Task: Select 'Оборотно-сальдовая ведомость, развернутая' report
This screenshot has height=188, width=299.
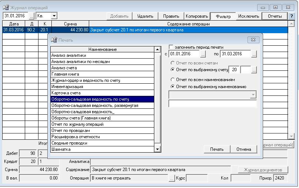Action: [102, 105]
